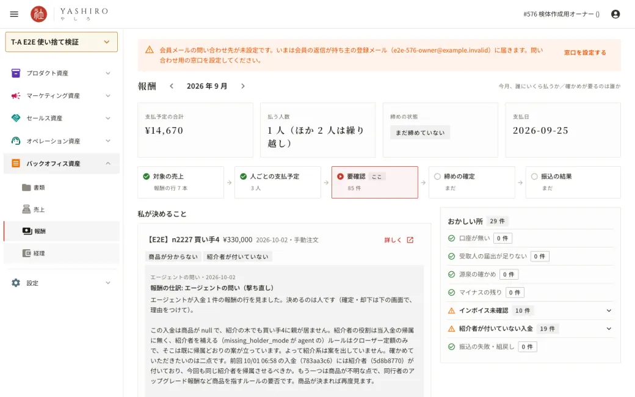Click the 2026 年 9 月 month label
This screenshot has width=635, height=397.
[207, 86]
